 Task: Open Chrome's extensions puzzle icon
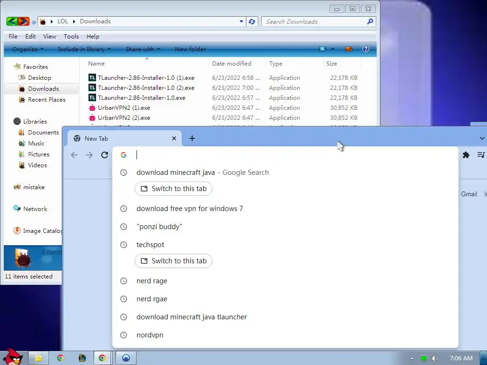(466, 155)
